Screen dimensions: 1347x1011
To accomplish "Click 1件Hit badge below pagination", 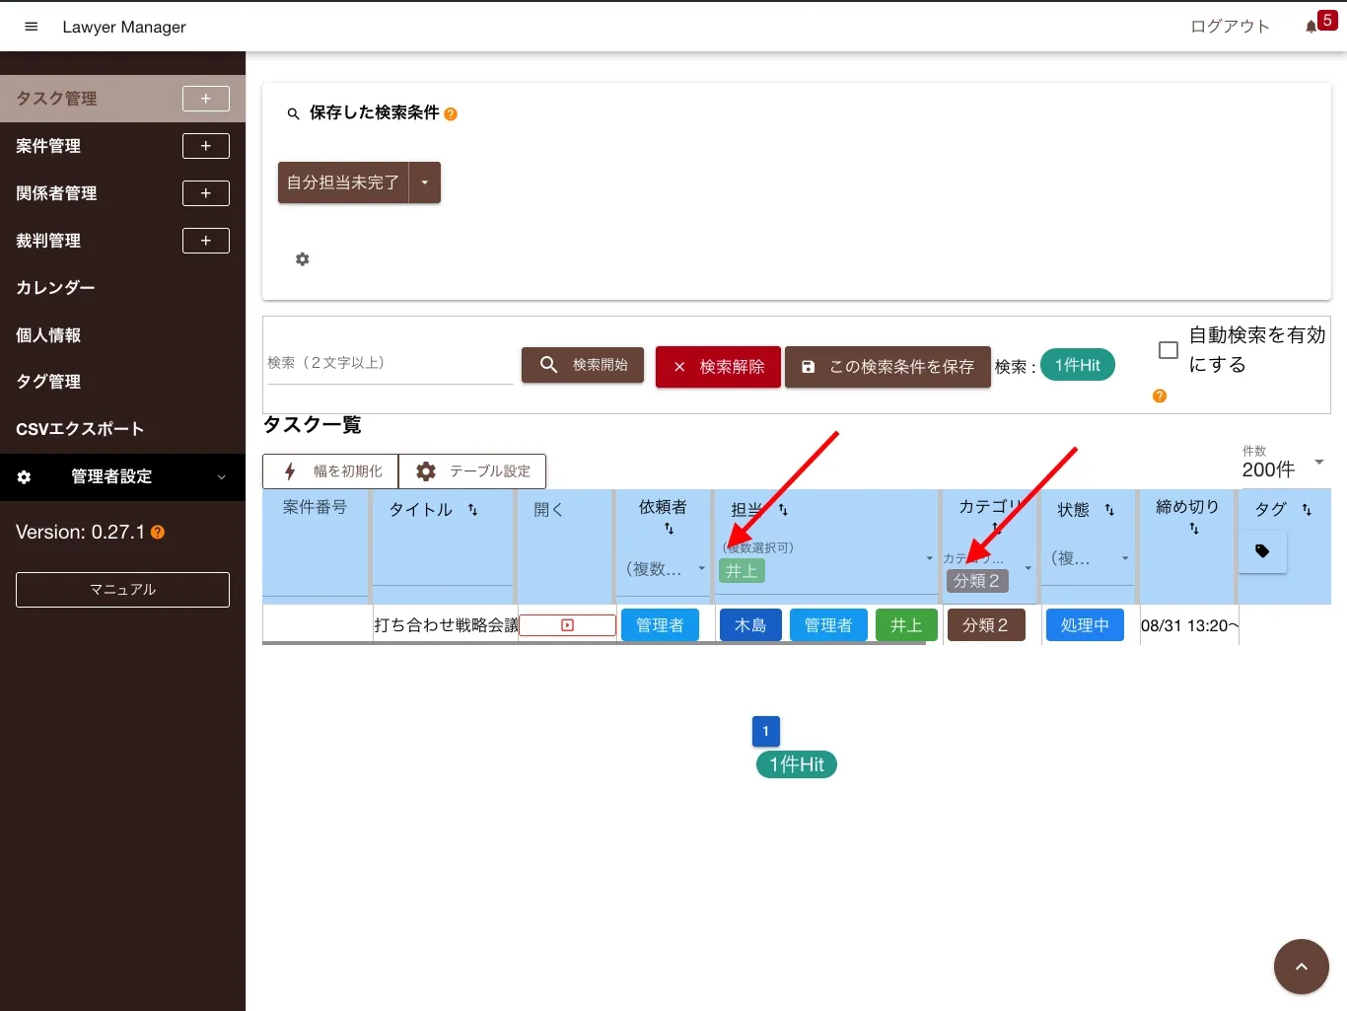I will tap(797, 764).
